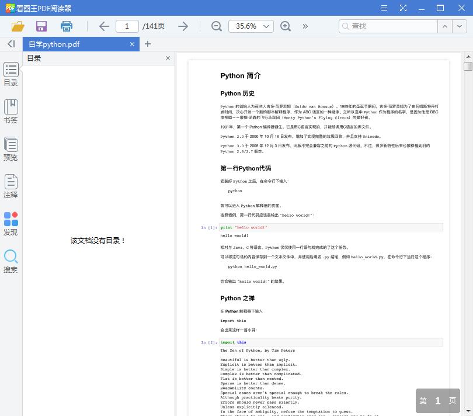Close the 目录 panel
This screenshot has width=473, height=416.
[x=168, y=58]
